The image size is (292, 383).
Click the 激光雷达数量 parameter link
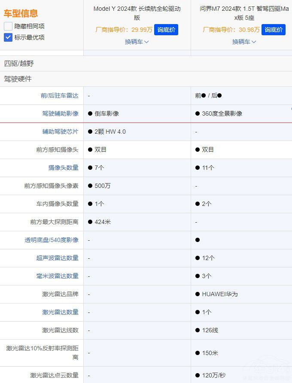(x=60, y=312)
